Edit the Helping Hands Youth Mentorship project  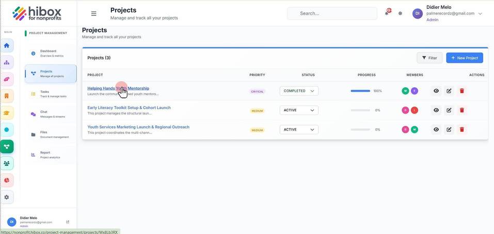(449, 91)
